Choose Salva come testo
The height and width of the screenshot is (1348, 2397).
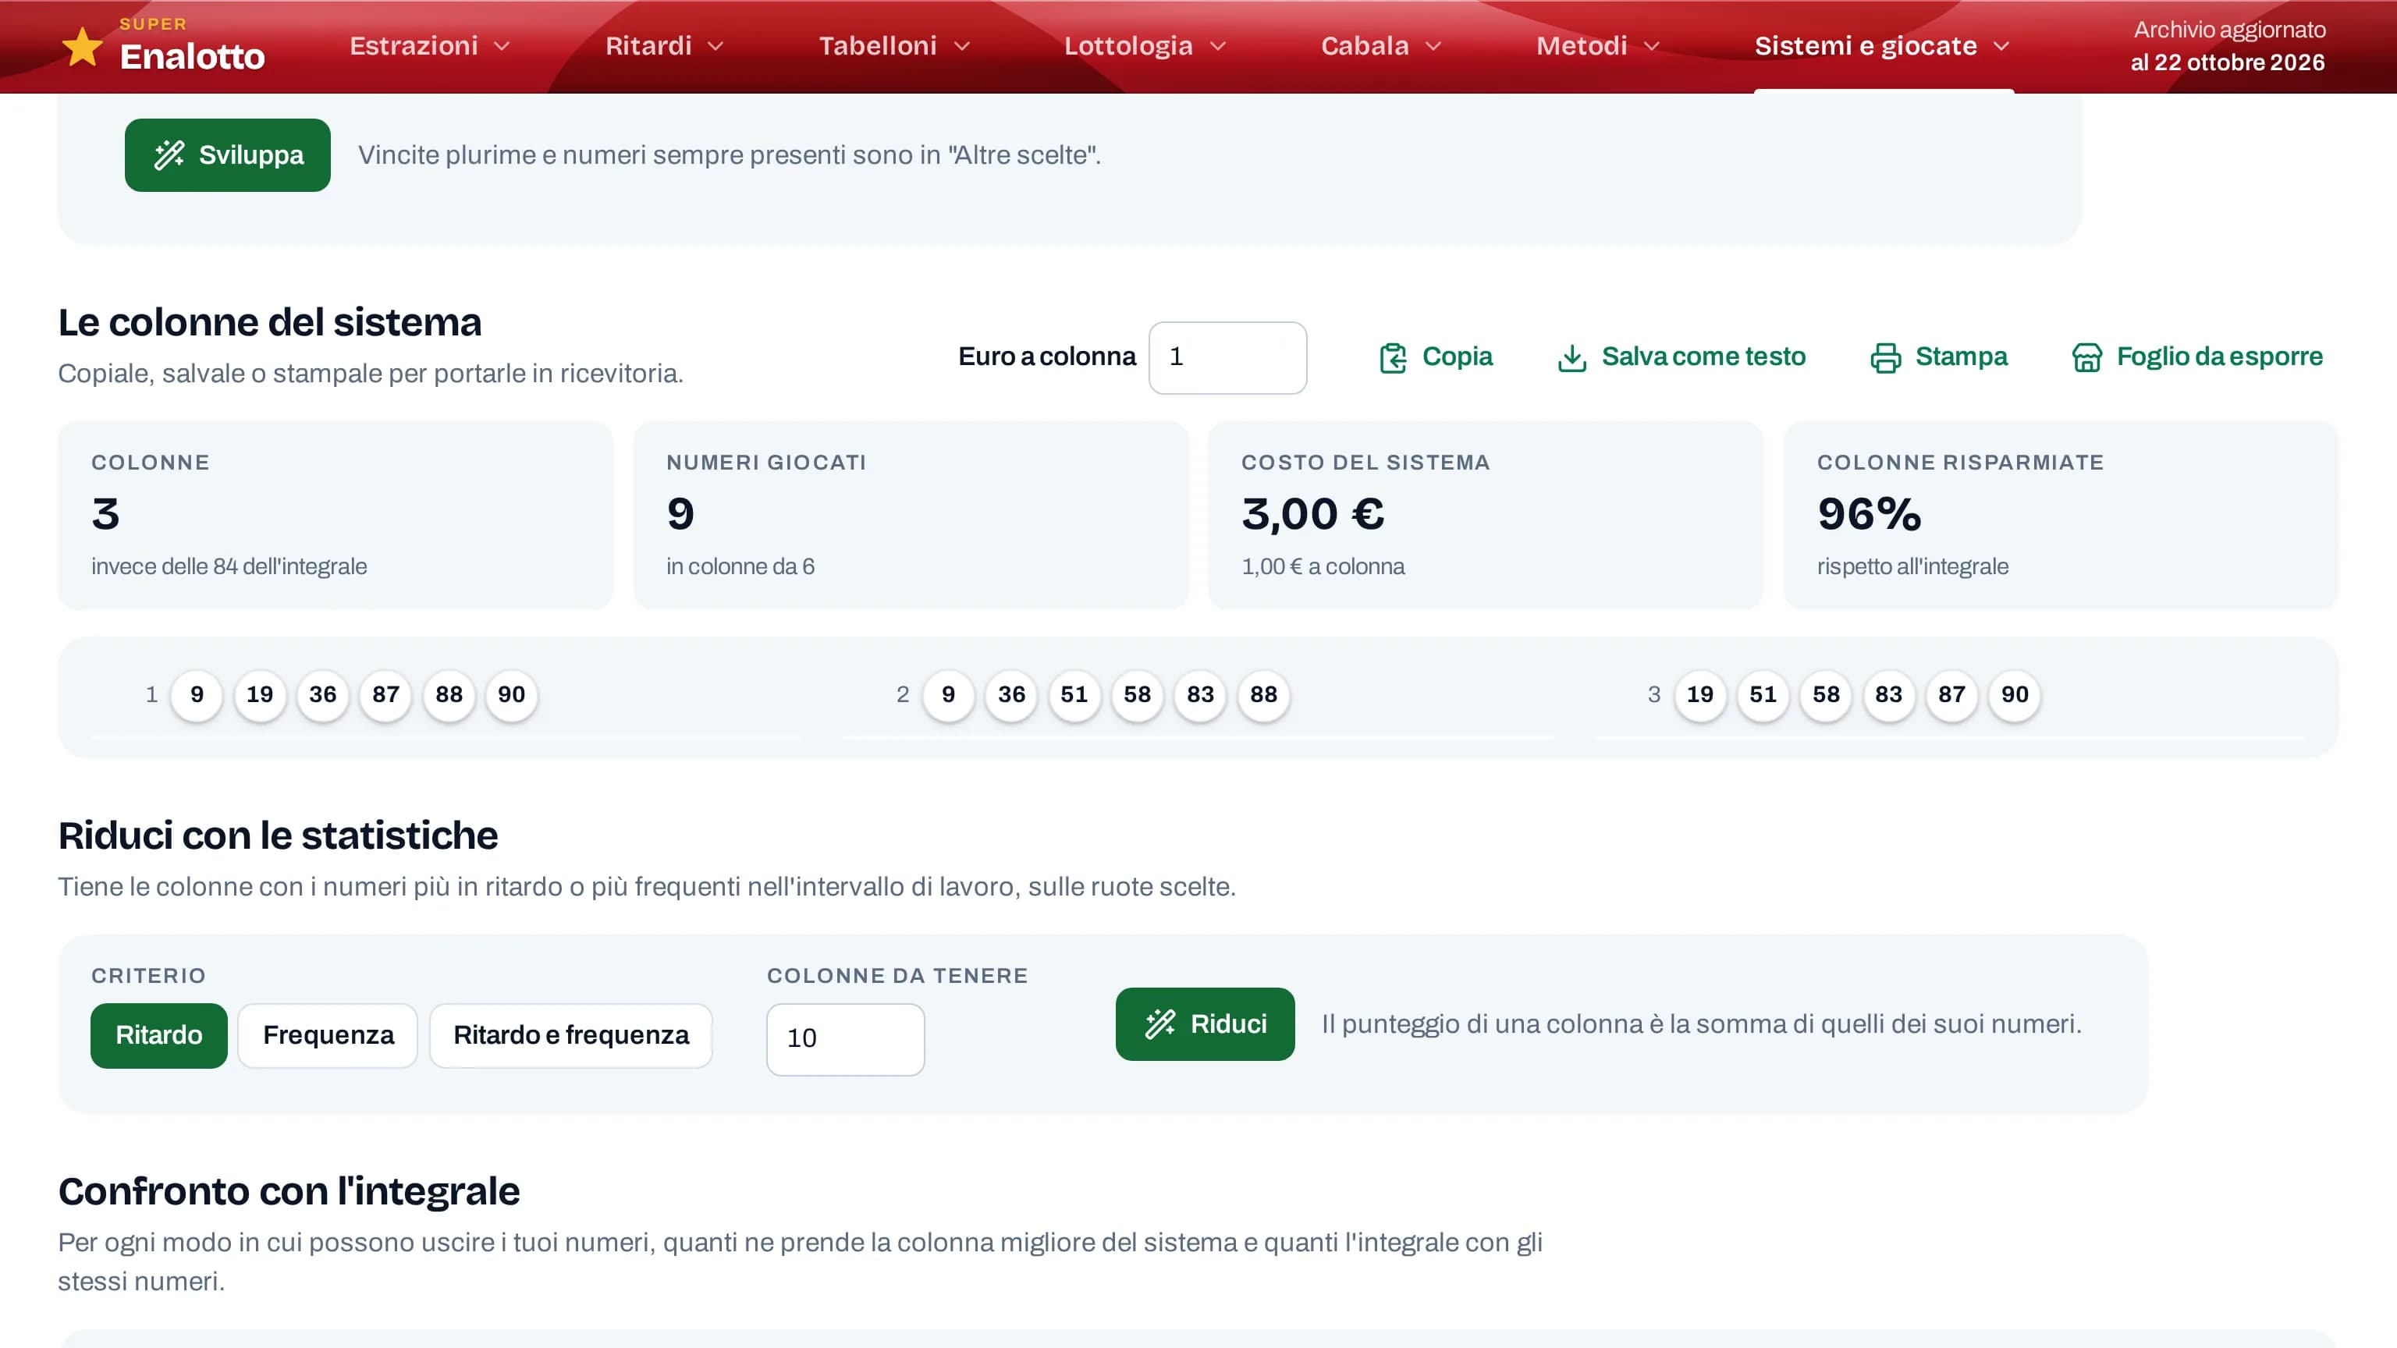point(1681,357)
